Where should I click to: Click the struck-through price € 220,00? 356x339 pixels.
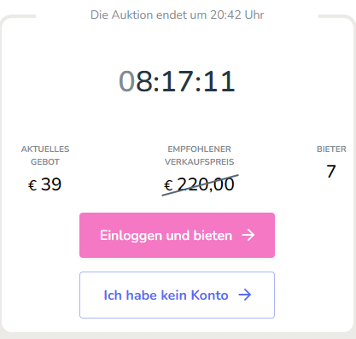(x=199, y=184)
